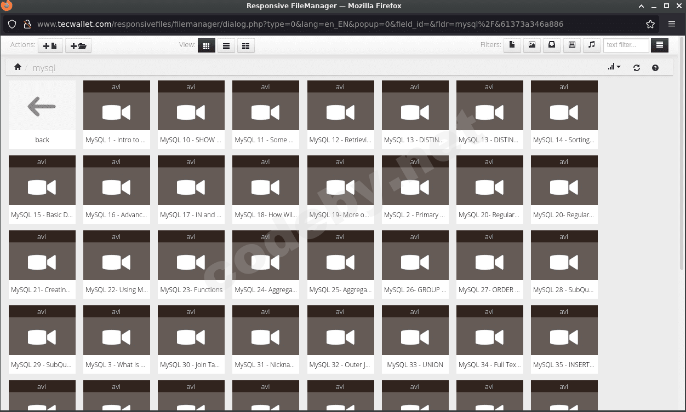Open the Firefox hamburger menu
Screen dimensions: 686x412
672,24
